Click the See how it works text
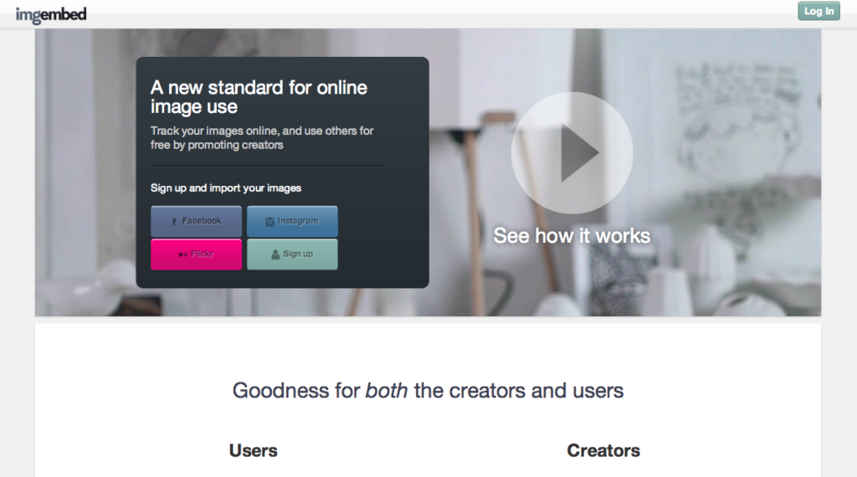Image resolution: width=857 pixels, height=477 pixels. (572, 235)
